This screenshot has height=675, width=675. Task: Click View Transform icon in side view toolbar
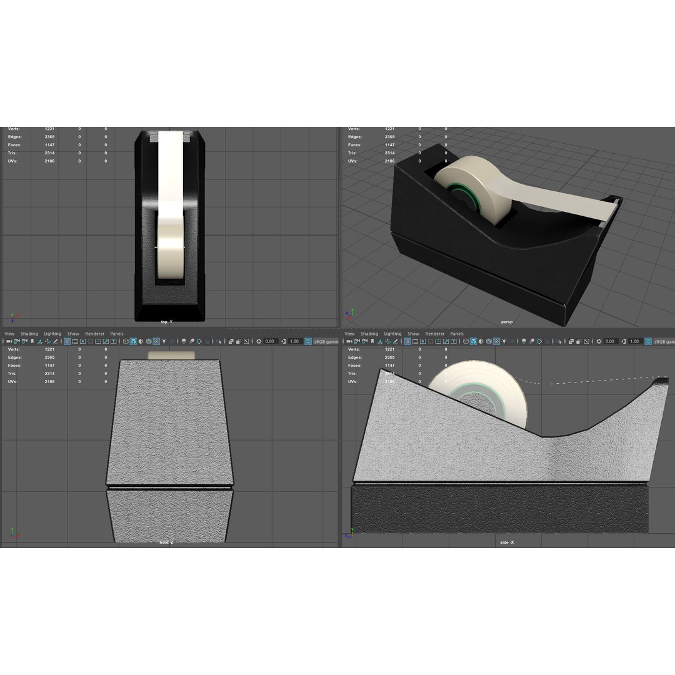click(648, 341)
